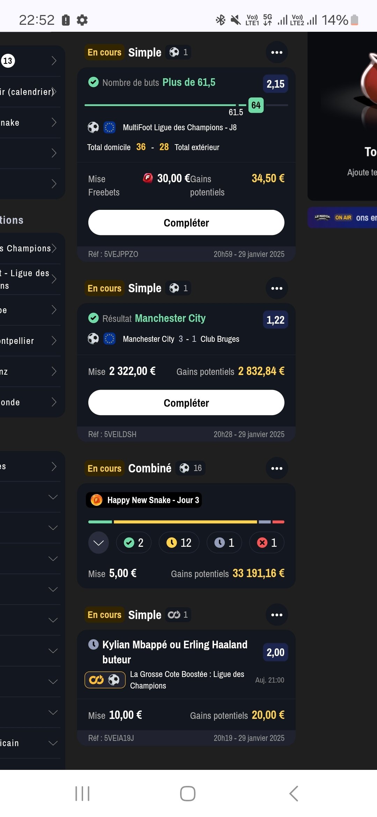
Task: Tap Compléter on the Nombre de buts bet
Action: 186,222
